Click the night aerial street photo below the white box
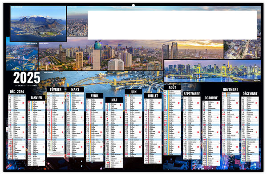The height and width of the screenshot is (175, 267). [243, 49]
